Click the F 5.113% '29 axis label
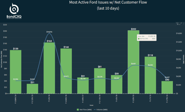The image size is (185, 112). click(x=100, y=99)
